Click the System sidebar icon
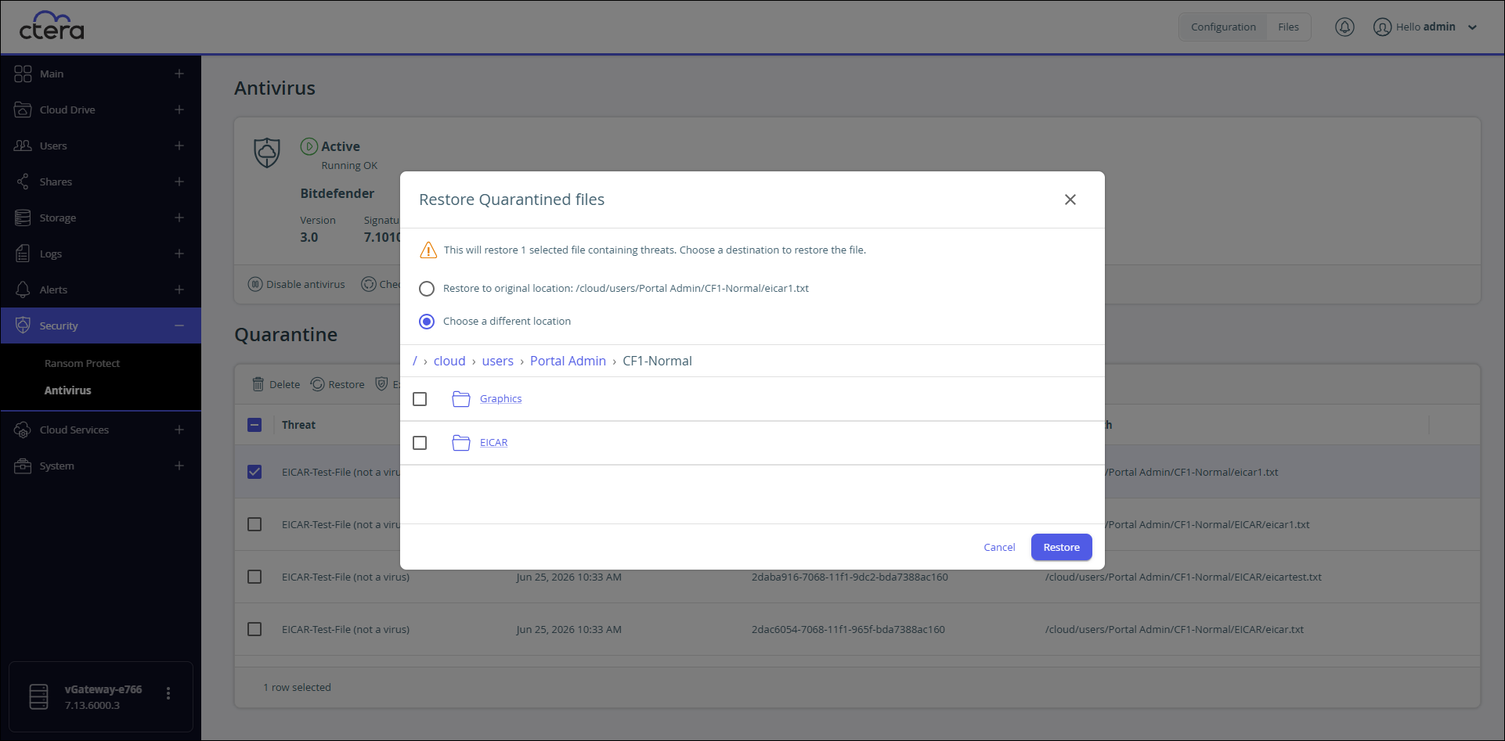 (x=23, y=466)
